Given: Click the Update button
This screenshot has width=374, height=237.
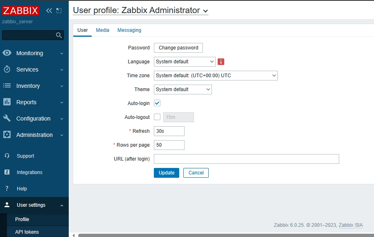Looking at the screenshot, I should click(x=167, y=173).
